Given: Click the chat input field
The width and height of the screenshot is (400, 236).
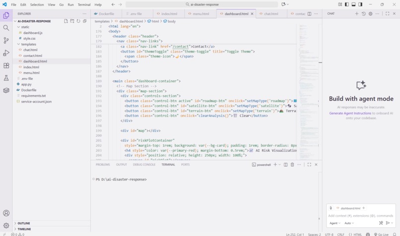Looking at the screenshot, I should point(360,216).
